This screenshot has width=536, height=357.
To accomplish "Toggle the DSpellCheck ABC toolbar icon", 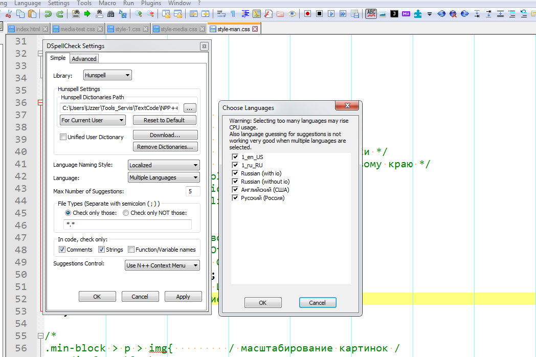I will coord(371,14).
